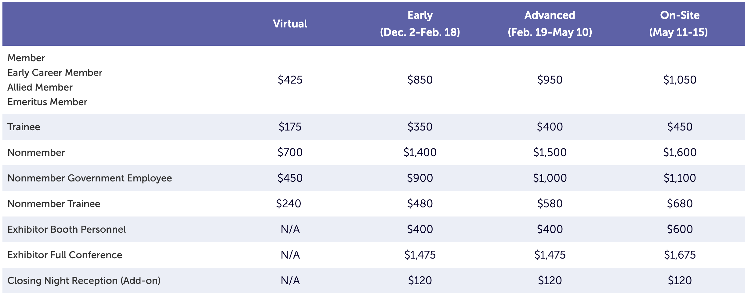Select the $1,050 Member on-site price
The height and width of the screenshot is (297, 748).
click(x=680, y=80)
